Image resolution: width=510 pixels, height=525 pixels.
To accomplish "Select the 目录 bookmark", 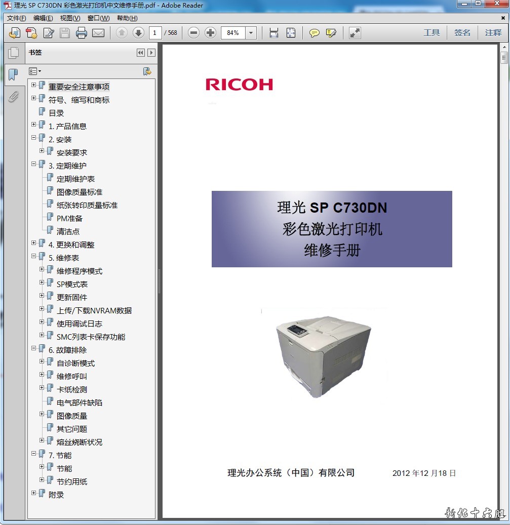I will tap(56, 113).
